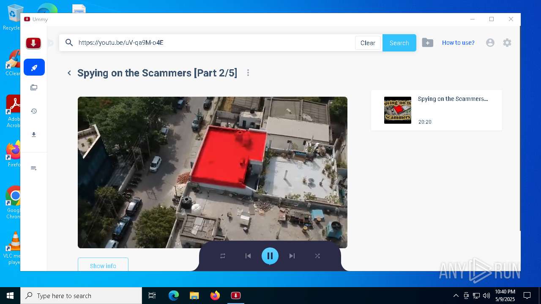Open the playlist queue sidebar icon
Image resolution: width=541 pixels, height=304 pixels.
[x=34, y=168]
